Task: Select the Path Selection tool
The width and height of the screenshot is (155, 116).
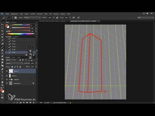Action: tap(2, 75)
